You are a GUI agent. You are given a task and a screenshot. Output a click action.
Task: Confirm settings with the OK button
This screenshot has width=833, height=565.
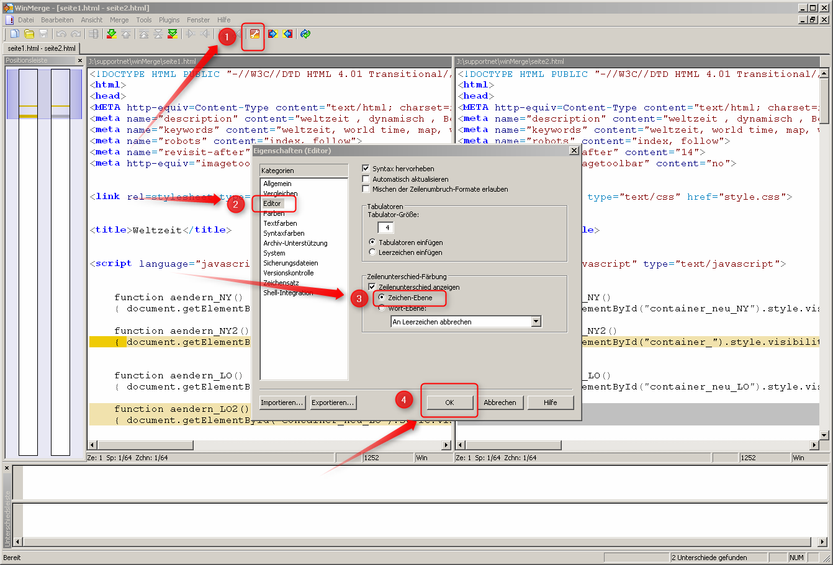click(449, 402)
